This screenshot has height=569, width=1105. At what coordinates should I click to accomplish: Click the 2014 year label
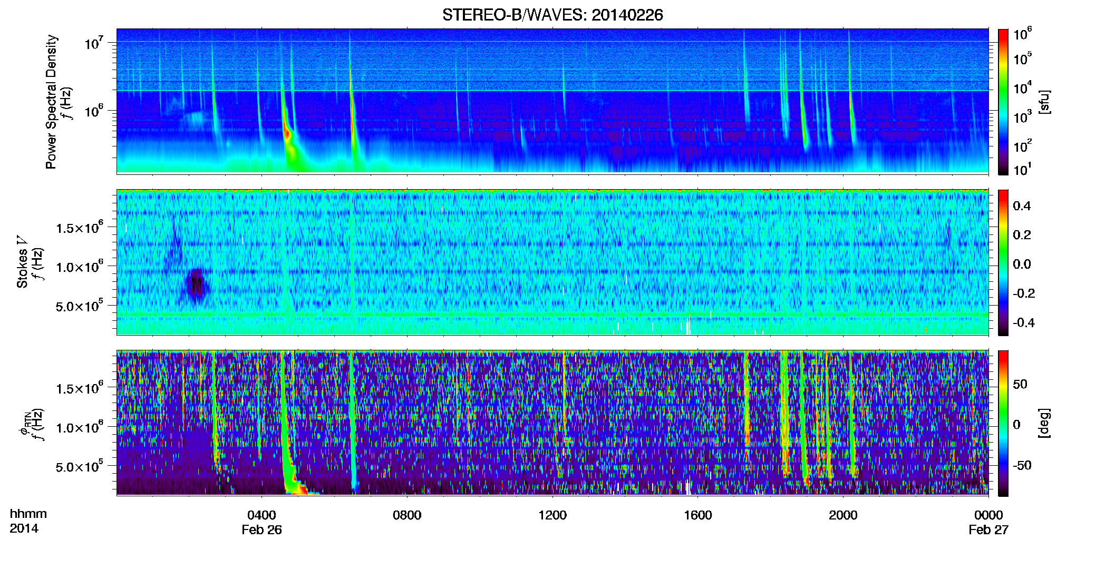(x=24, y=528)
